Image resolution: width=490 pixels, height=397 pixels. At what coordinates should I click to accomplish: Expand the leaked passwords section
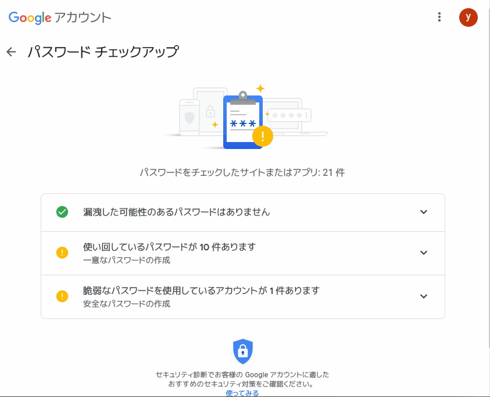(424, 212)
